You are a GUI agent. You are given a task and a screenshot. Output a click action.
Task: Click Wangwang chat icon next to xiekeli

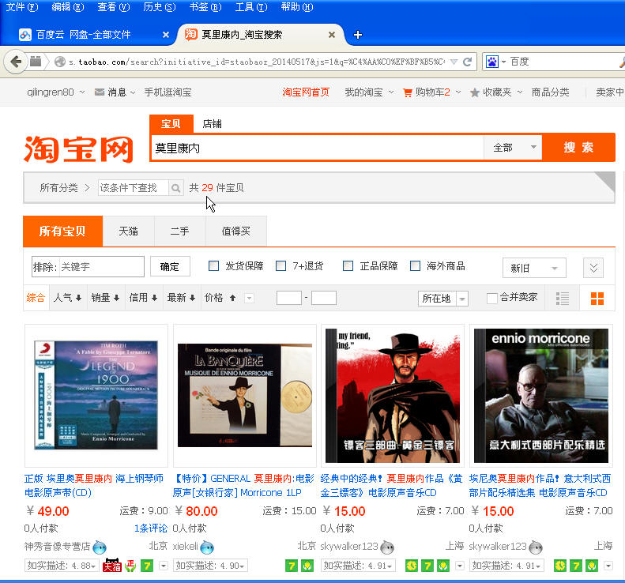click(207, 547)
